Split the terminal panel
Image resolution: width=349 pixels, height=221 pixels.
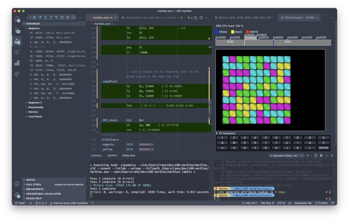point(316,156)
